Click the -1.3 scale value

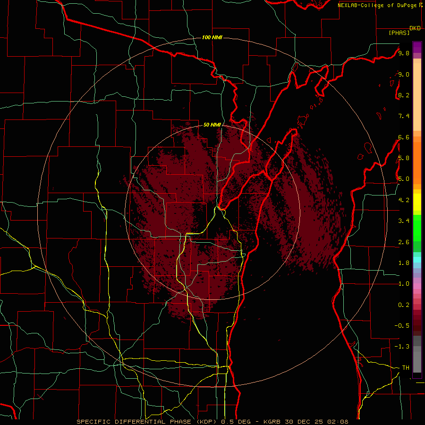coord(402,347)
